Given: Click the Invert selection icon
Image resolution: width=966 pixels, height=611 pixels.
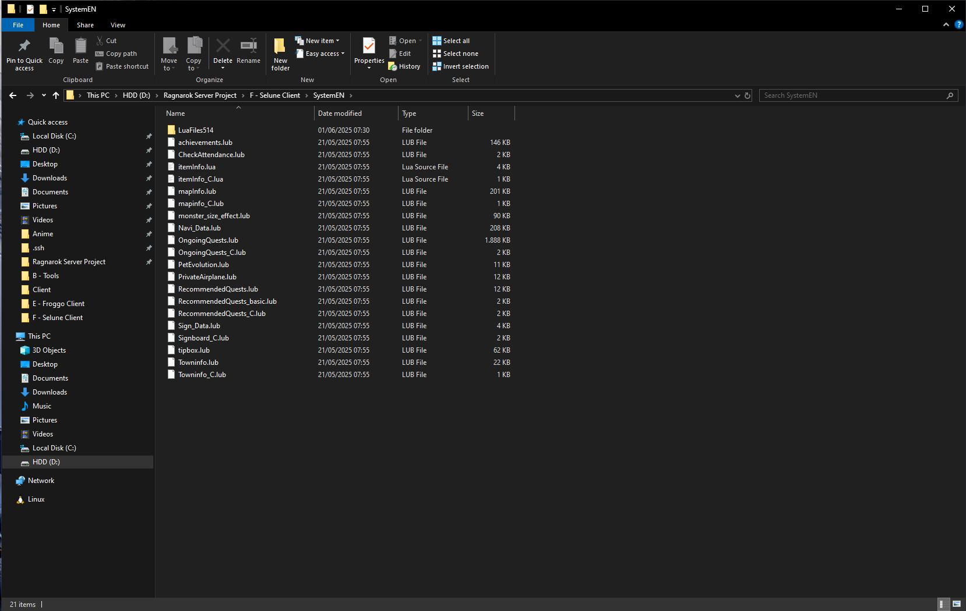Looking at the screenshot, I should [437, 66].
